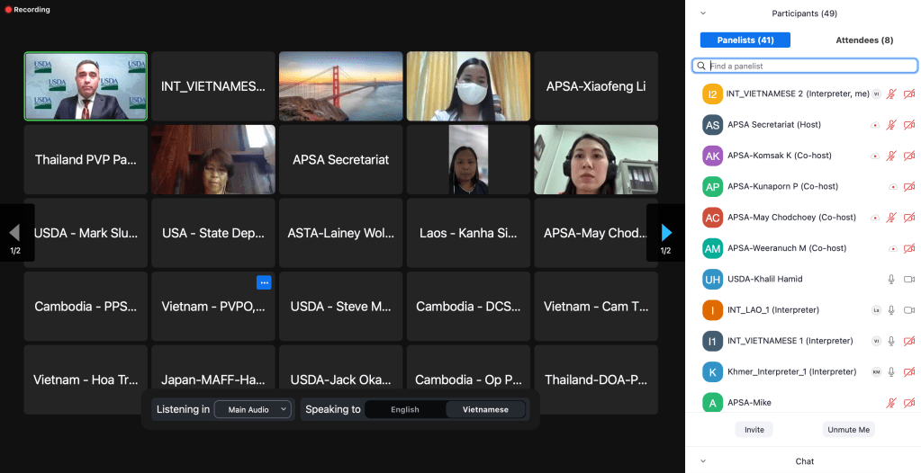Viewport: 921px width, 473px height.
Task: Click the recording indicator for APSA Secretariat
Action: (x=875, y=125)
